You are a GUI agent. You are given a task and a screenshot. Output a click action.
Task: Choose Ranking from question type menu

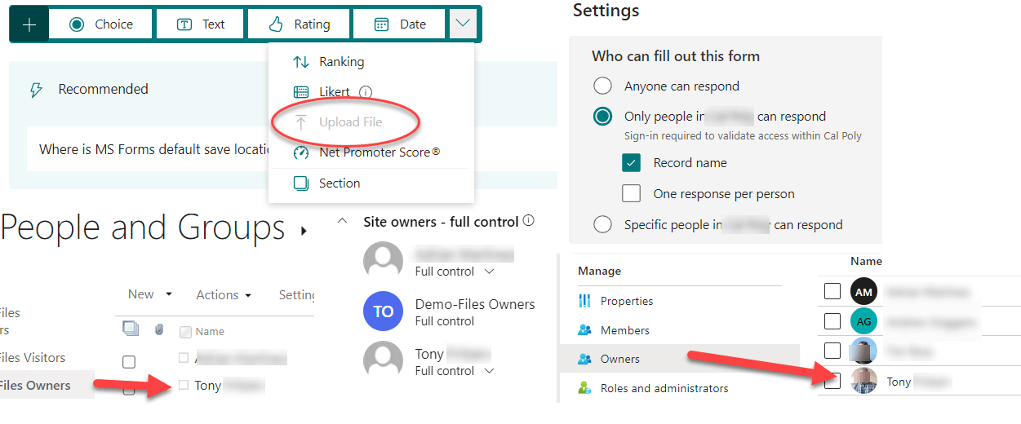(x=341, y=62)
